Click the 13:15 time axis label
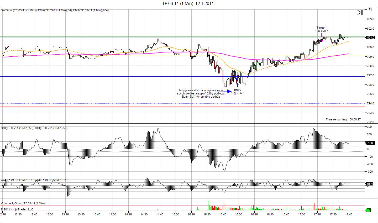The width and height of the screenshot is (378, 223). click(65, 214)
